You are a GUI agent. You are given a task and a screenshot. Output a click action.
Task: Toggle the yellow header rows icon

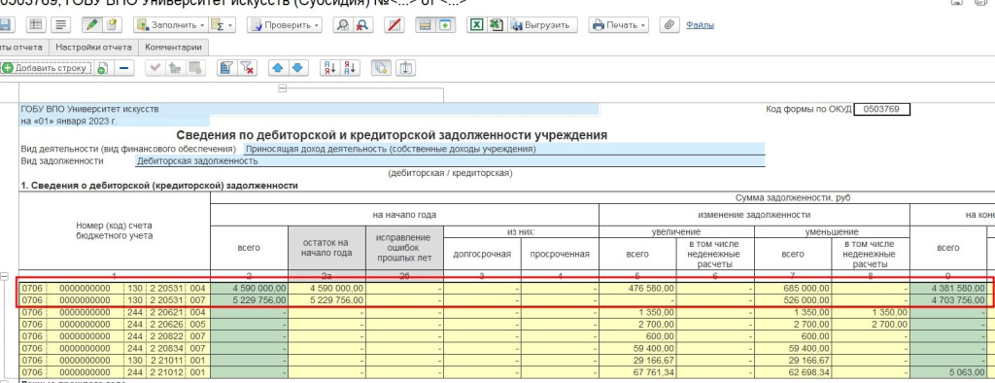tap(425, 24)
